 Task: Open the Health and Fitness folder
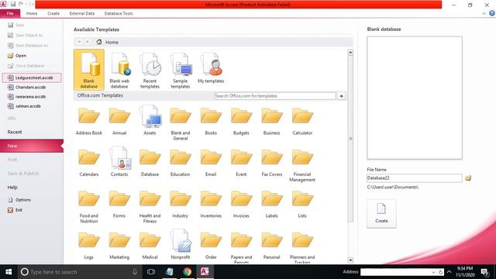[150, 207]
